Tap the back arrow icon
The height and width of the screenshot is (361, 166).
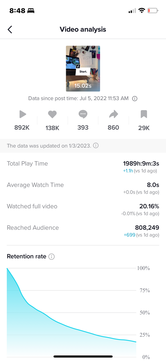coord(10,29)
